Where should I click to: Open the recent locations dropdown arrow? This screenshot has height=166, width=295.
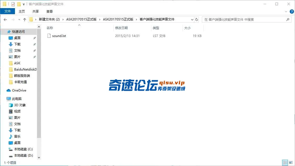coord(19,20)
